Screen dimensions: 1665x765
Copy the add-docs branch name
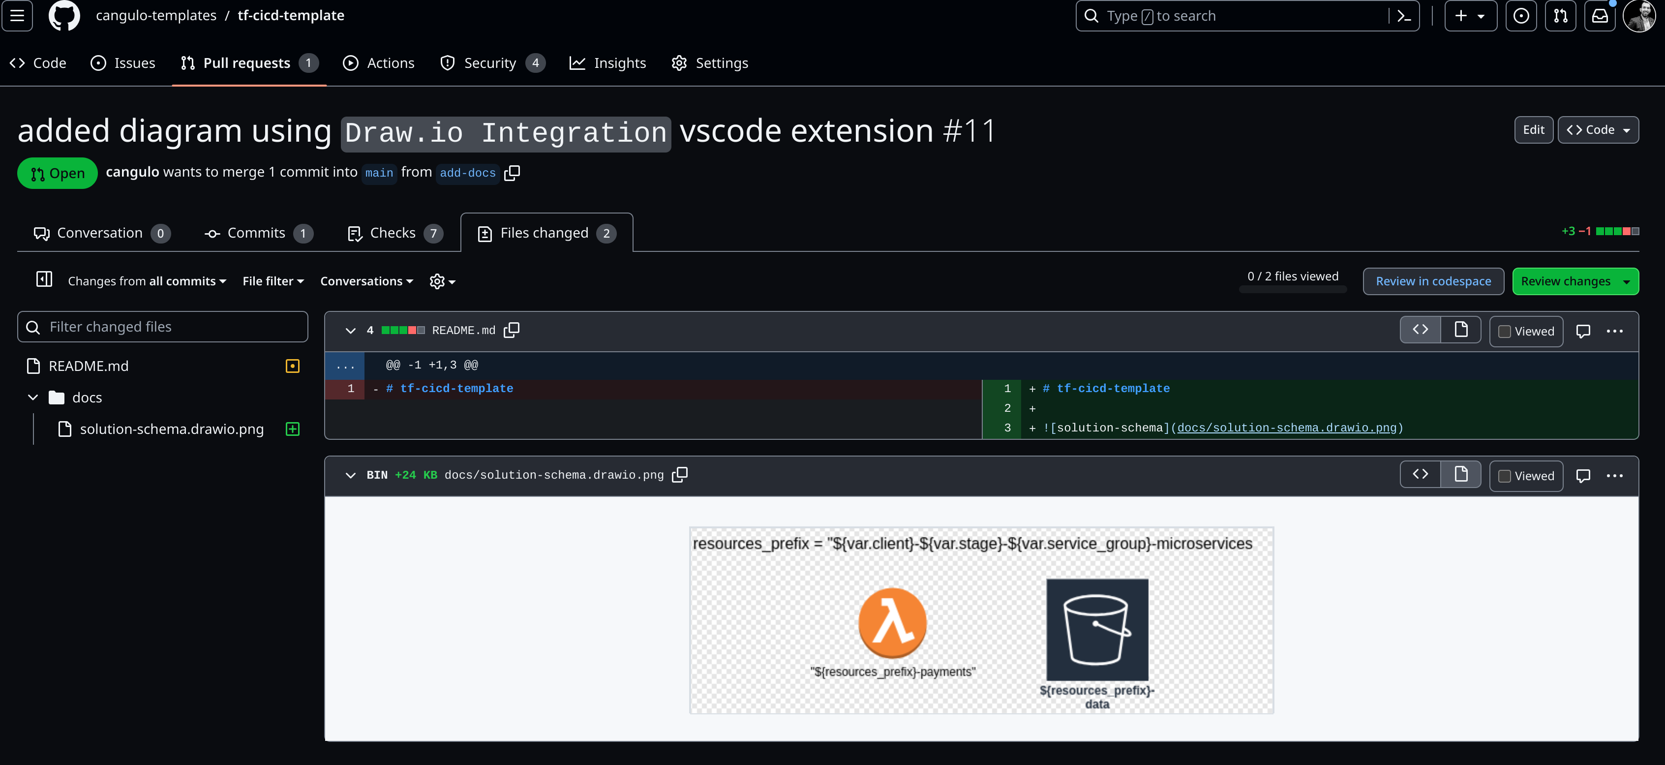click(x=512, y=173)
